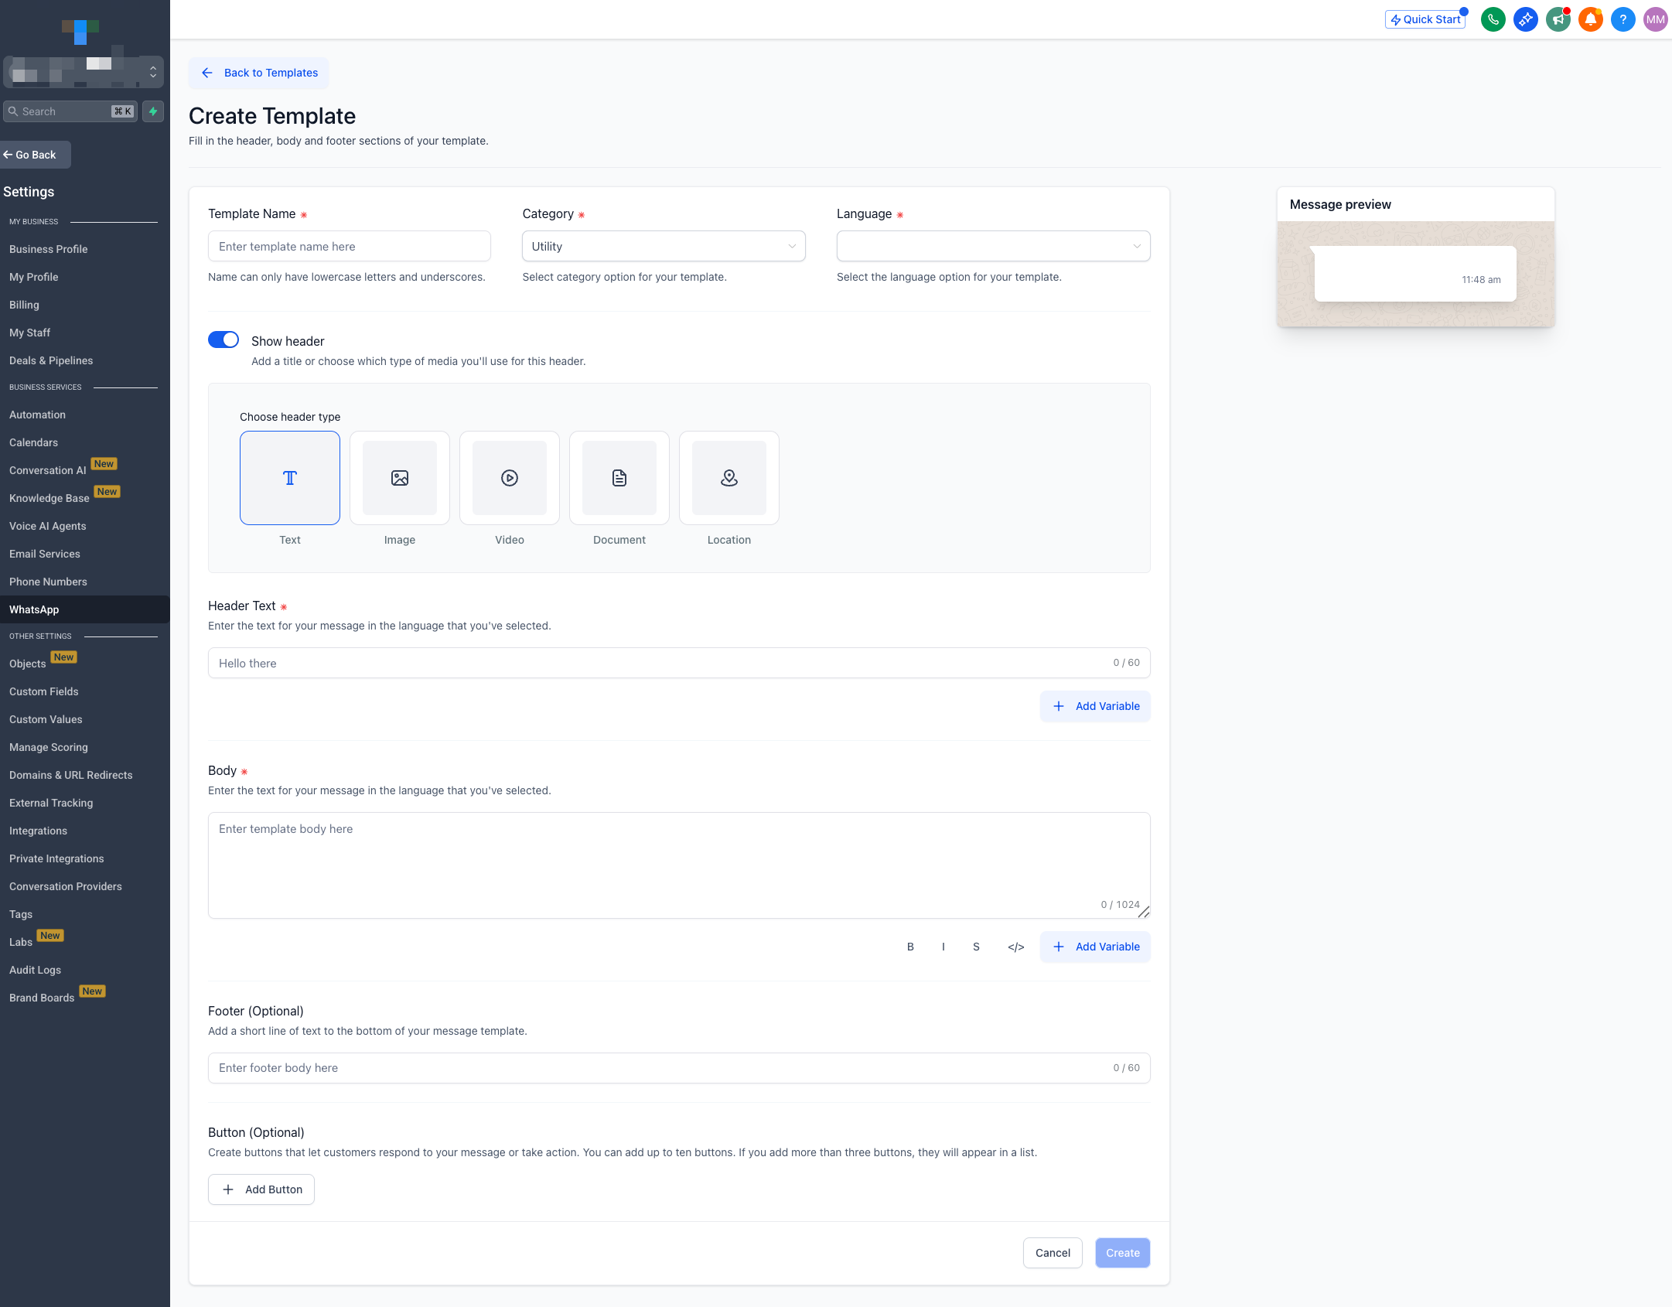The height and width of the screenshot is (1307, 1672).
Task: Click the megaphone announcements icon
Action: click(x=1558, y=19)
